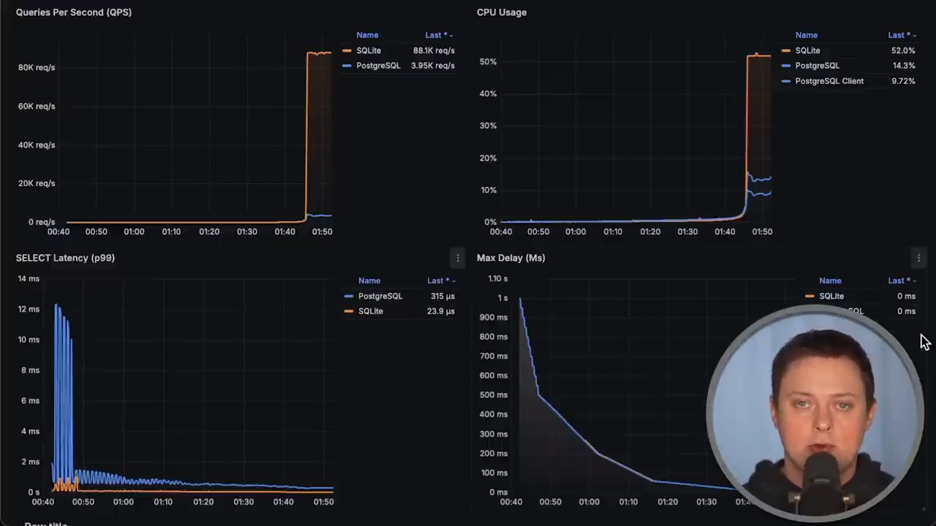This screenshot has height=526, width=936.
Task: Open the SELECT Latency panel three-dot menu
Action: click(458, 257)
